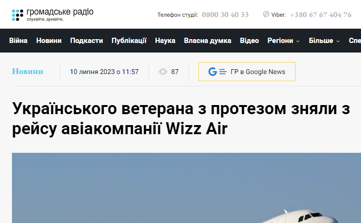
Task: Click the Wizz Air article headline
Action: pos(181,118)
